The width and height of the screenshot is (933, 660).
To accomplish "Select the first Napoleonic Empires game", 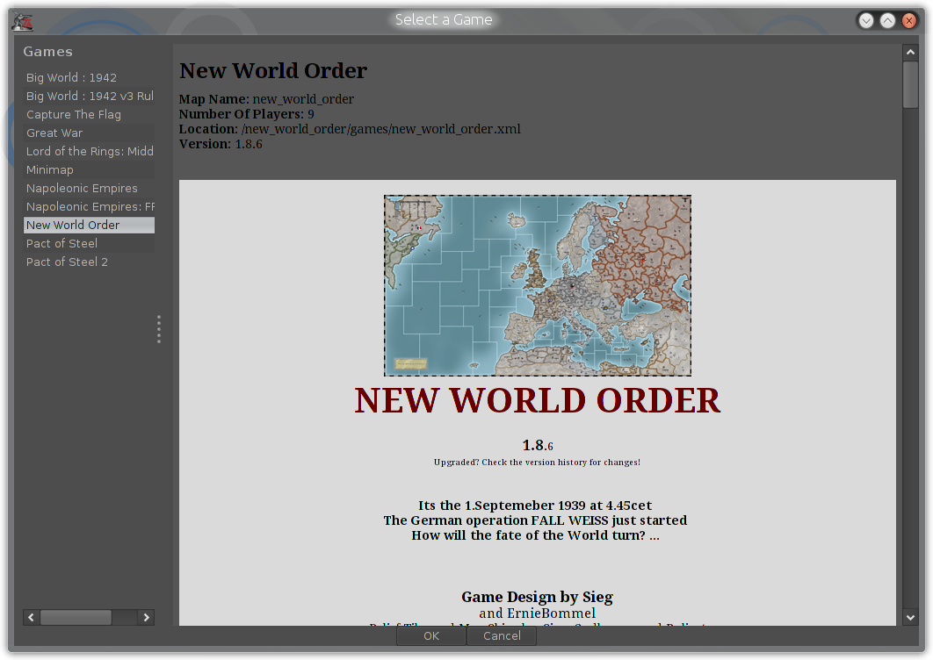I will click(x=89, y=188).
